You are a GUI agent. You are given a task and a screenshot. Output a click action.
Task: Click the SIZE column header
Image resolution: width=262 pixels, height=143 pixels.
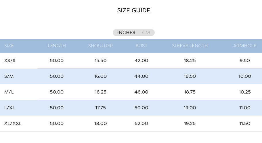9,46
